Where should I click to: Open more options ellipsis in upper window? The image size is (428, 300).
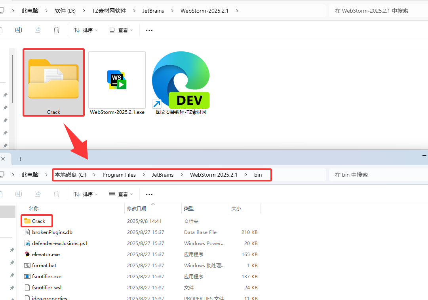(x=149, y=30)
